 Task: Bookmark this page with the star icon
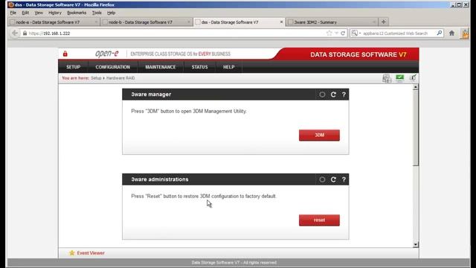click(329, 33)
